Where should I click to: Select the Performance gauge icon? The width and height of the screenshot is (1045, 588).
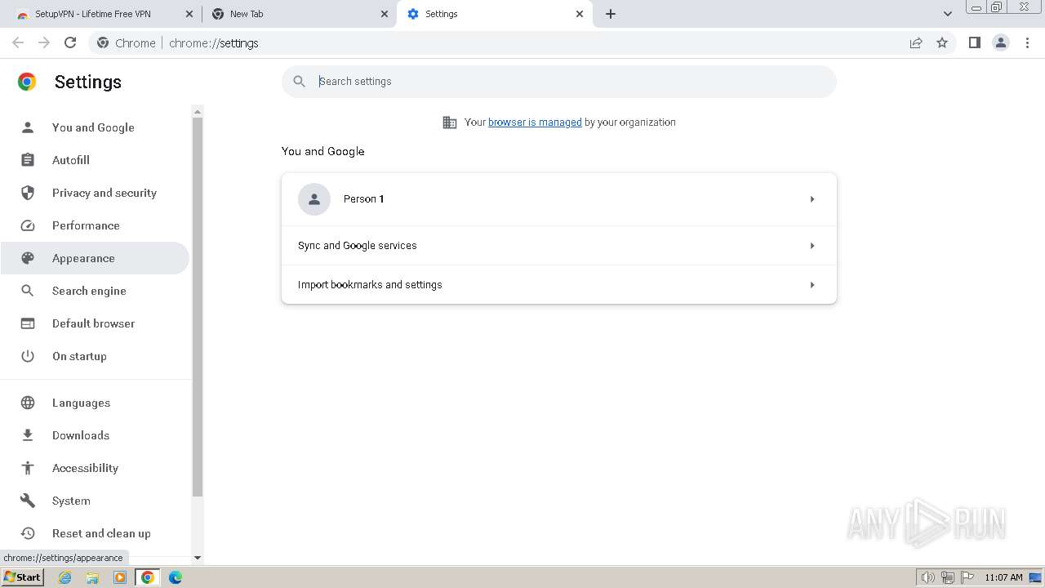(x=28, y=225)
